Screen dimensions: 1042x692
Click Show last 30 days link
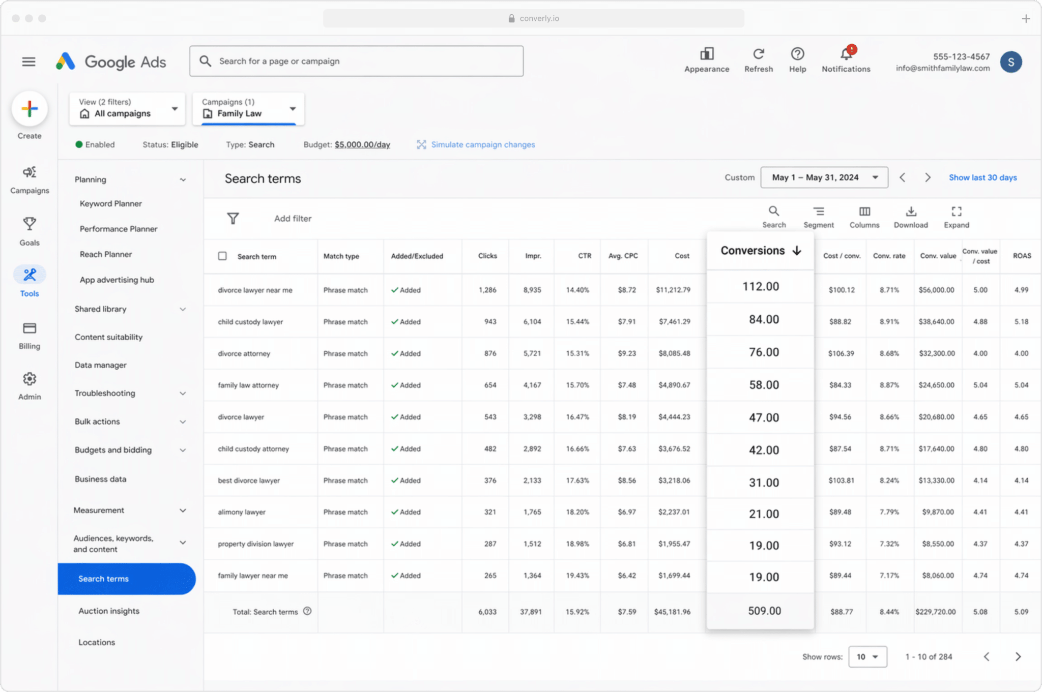[982, 177]
